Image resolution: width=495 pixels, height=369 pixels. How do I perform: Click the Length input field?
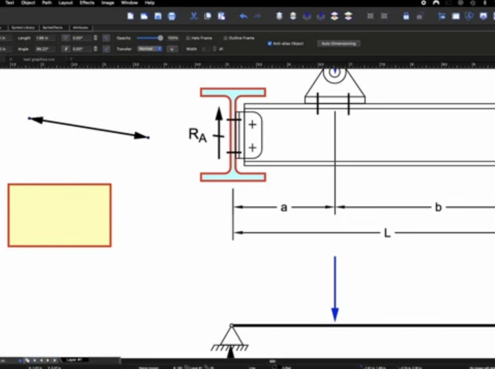pyautogui.click(x=45, y=38)
